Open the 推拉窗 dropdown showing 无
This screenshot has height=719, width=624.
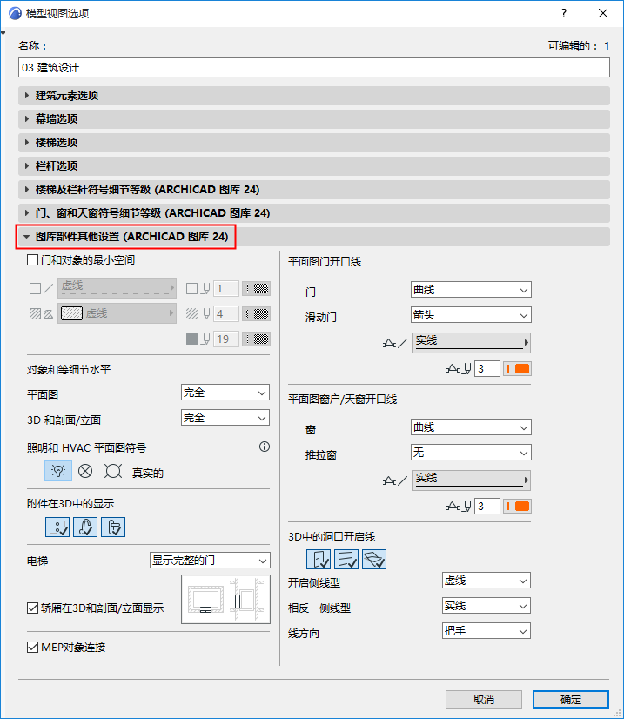(471, 453)
